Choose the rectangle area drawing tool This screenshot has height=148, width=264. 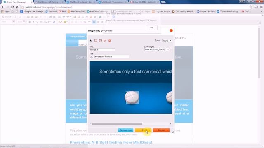tap(96, 41)
